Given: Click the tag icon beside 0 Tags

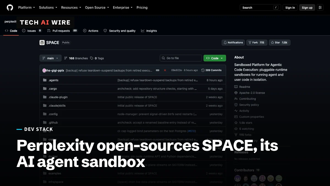Looking at the screenshot, I should [92, 58].
